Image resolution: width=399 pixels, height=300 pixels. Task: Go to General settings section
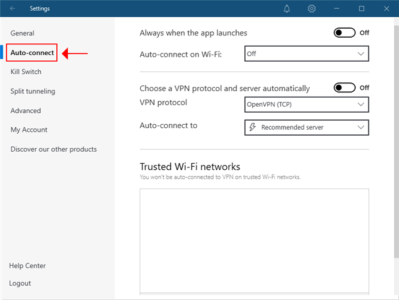22,34
